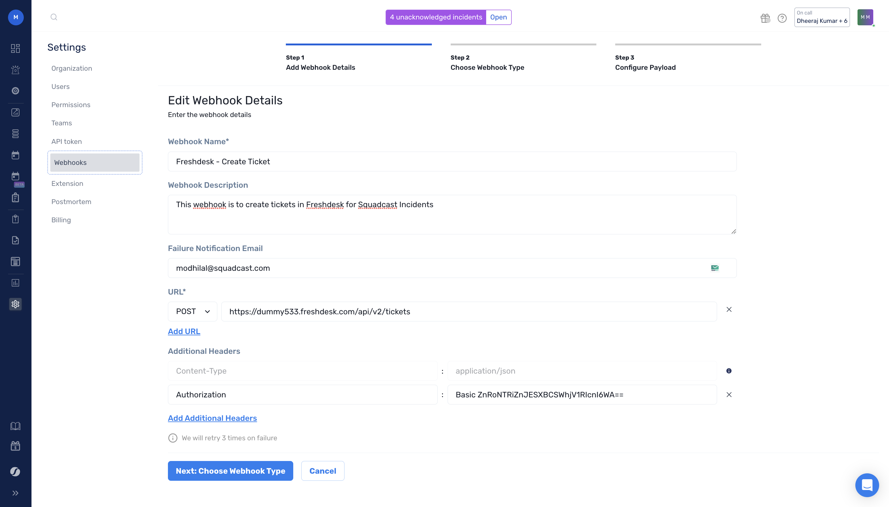Click the settings gear sidebar icon
Viewport: 889px width, 507px height.
(15, 304)
